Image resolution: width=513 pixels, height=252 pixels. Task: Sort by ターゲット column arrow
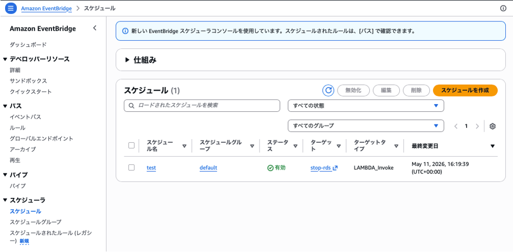[339, 146]
